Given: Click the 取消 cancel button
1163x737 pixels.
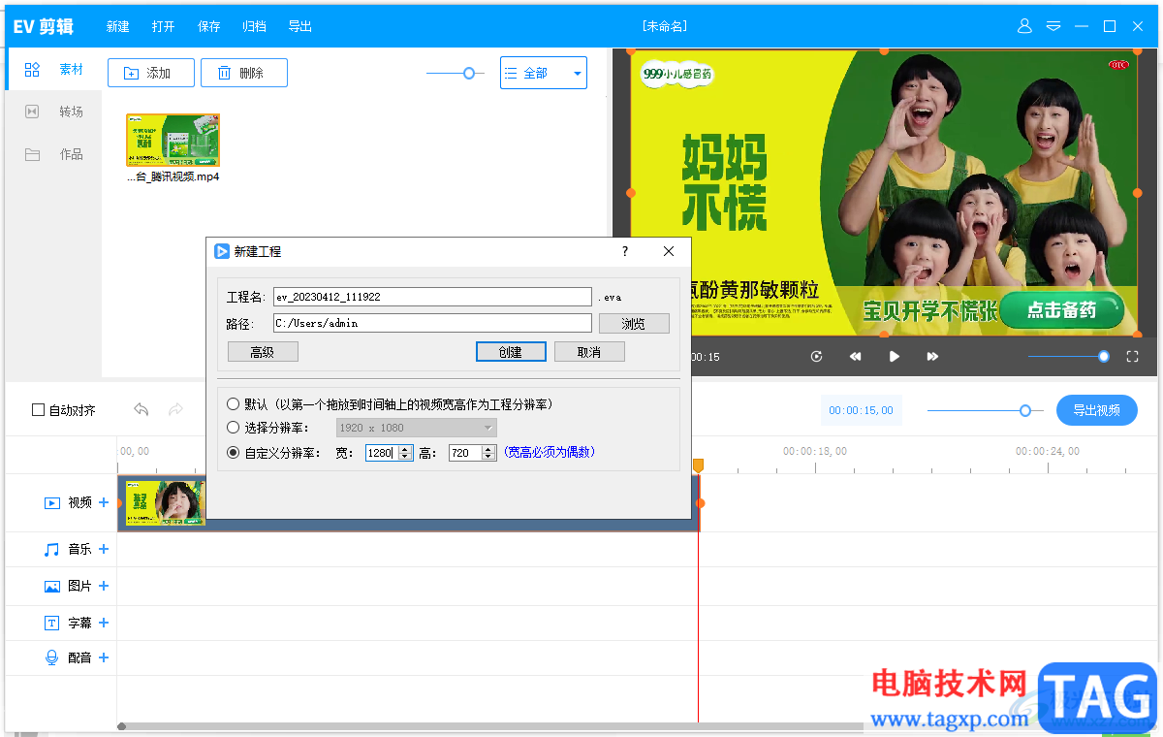Looking at the screenshot, I should 589,352.
